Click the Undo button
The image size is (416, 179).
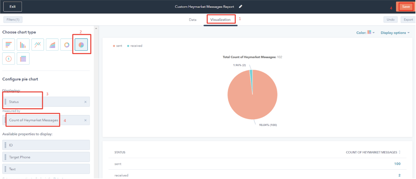pyautogui.click(x=391, y=20)
